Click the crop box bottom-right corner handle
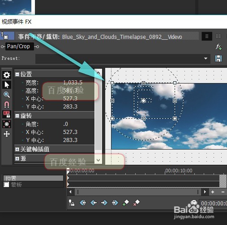 (175, 118)
